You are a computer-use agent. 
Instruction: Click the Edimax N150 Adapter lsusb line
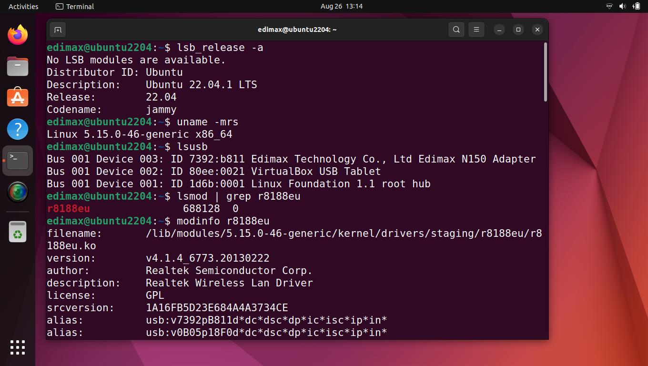[x=291, y=159]
